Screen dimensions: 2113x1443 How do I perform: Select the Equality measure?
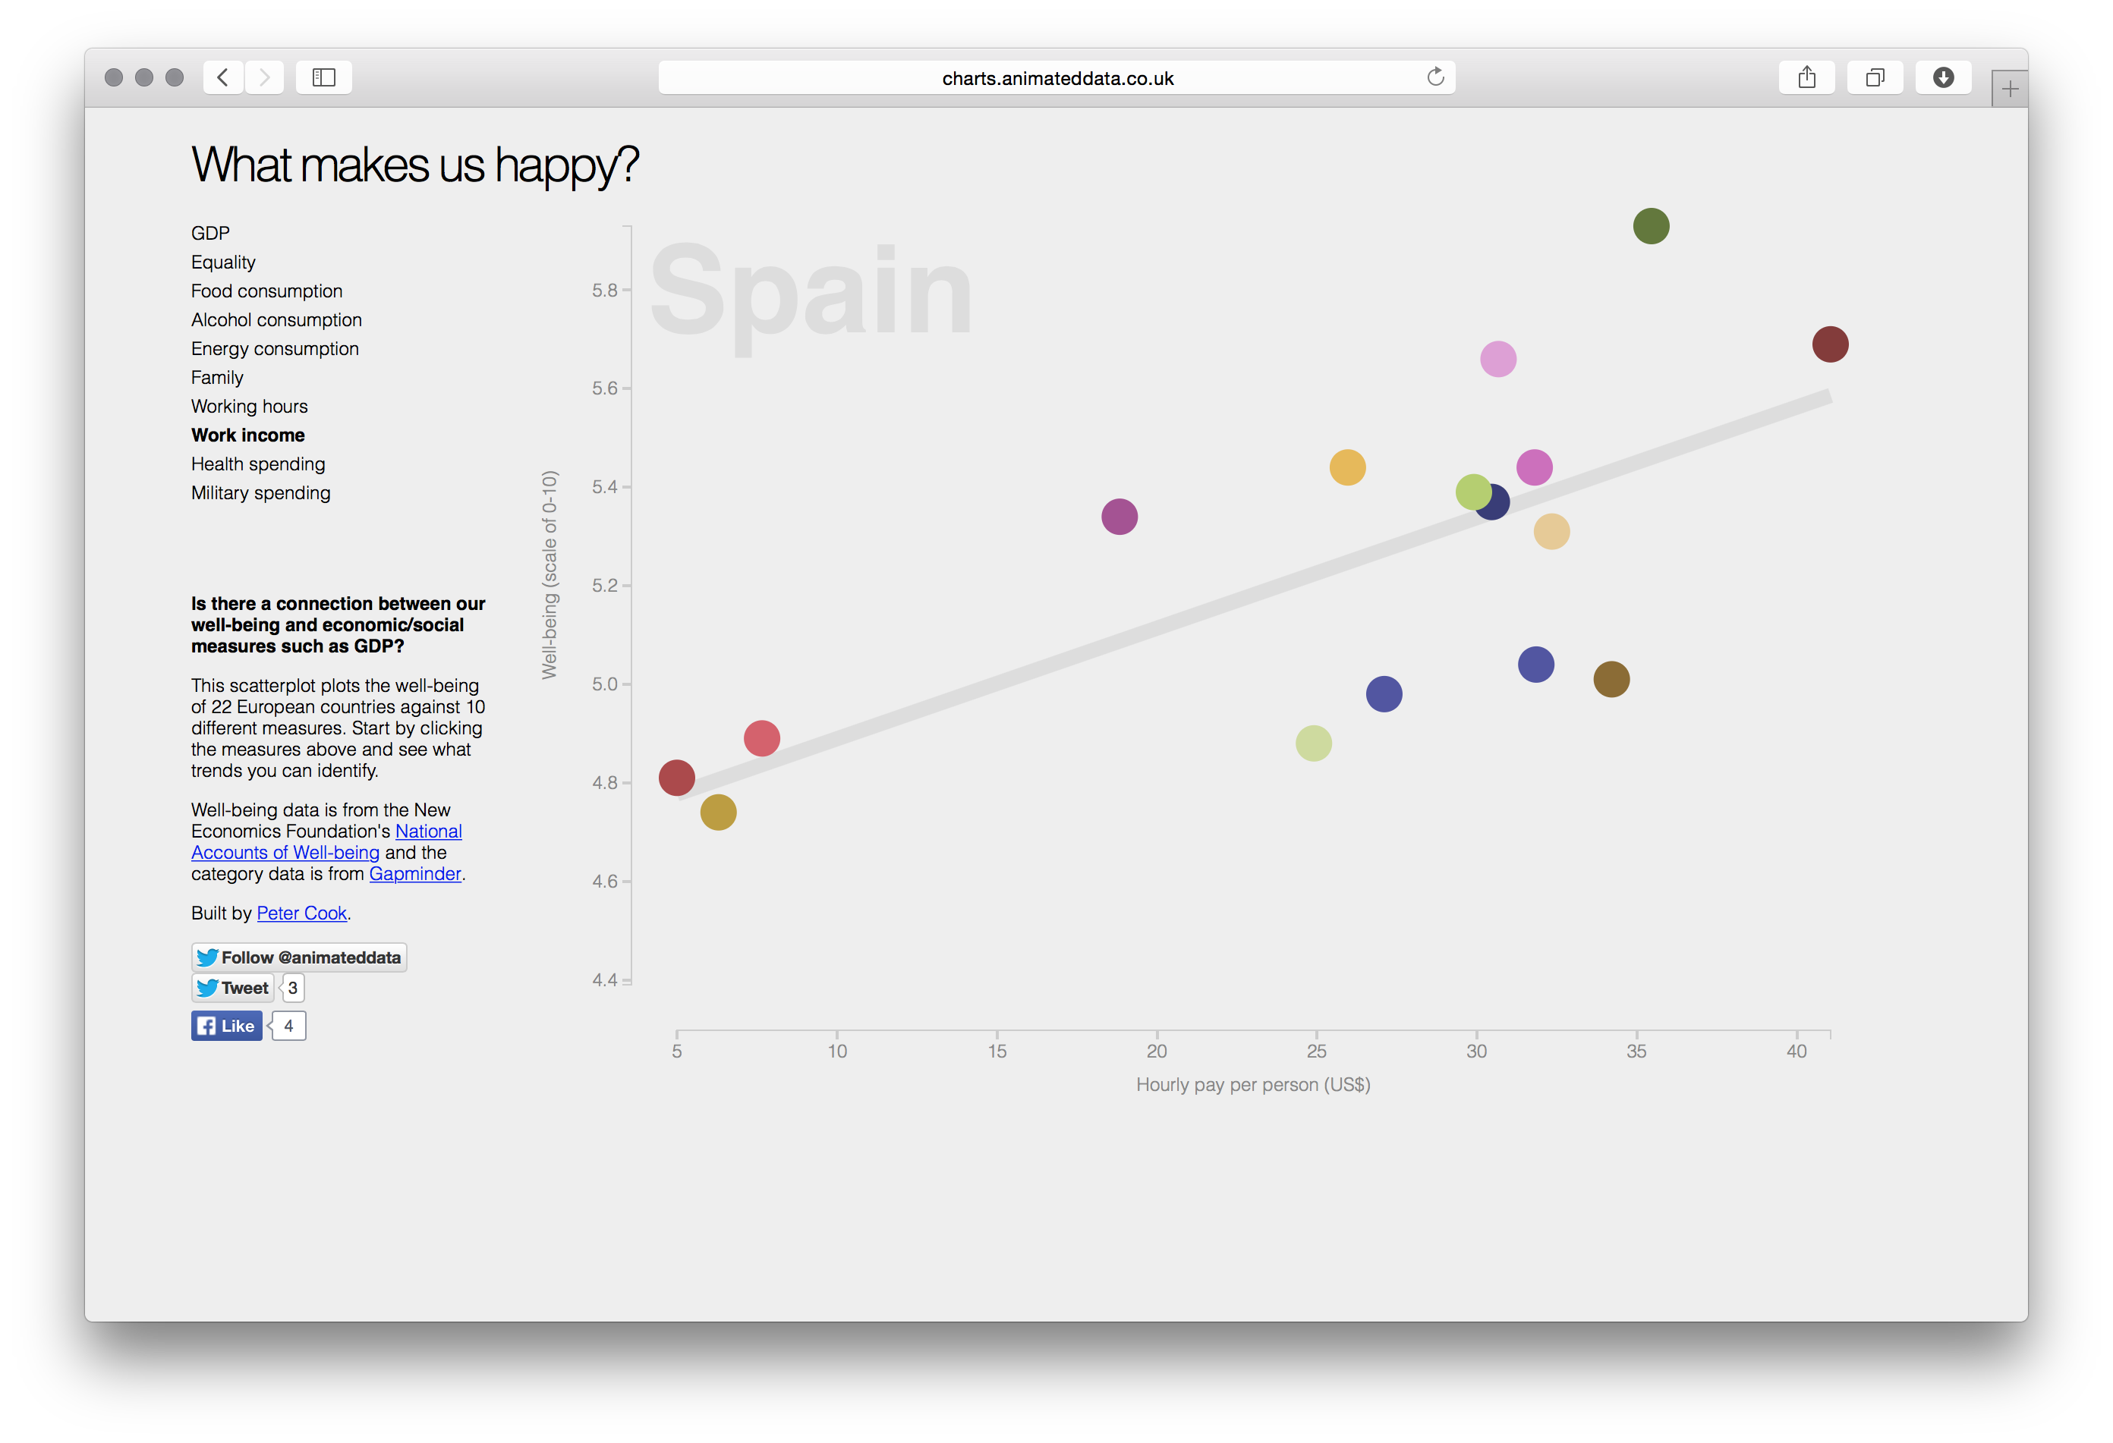pos(222,263)
